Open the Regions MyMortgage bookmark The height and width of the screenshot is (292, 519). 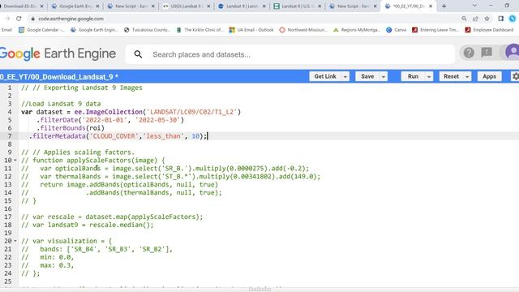click(x=357, y=30)
